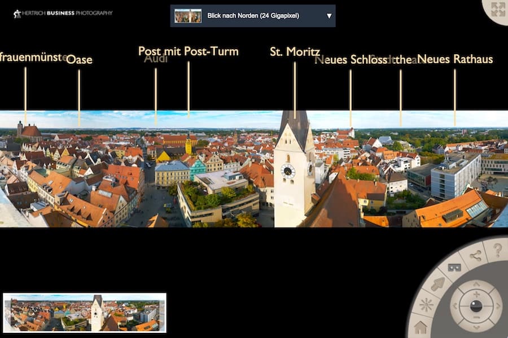
Task: Click the share icon in the control wheel
Action: (x=476, y=256)
